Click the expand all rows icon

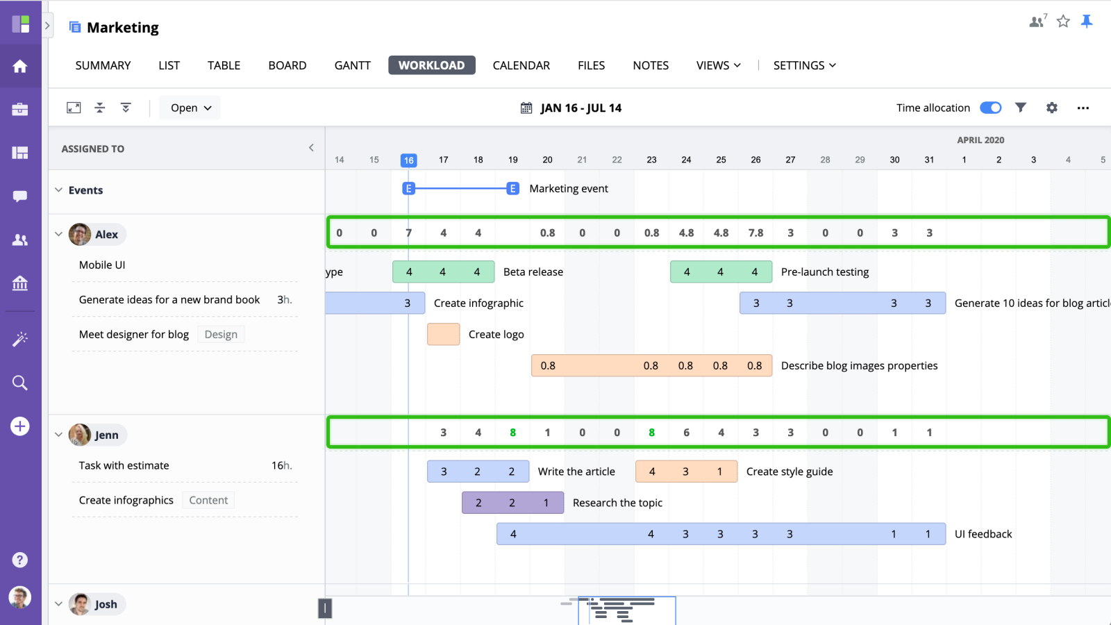(126, 108)
